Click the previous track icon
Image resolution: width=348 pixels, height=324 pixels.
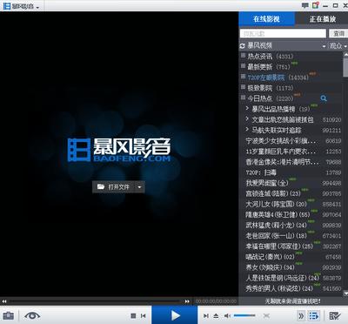pyautogui.click(x=143, y=315)
